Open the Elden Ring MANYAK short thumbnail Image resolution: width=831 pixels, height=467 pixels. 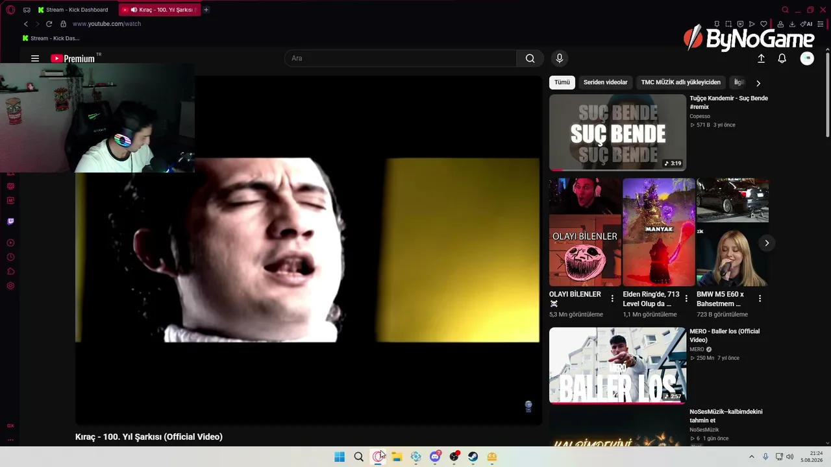(x=659, y=232)
